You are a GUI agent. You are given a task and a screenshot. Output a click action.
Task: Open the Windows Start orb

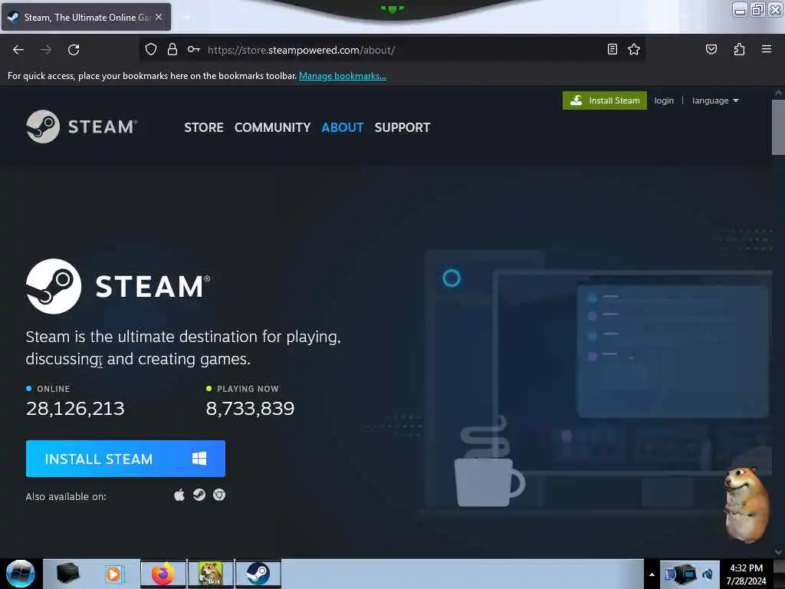[x=21, y=574]
